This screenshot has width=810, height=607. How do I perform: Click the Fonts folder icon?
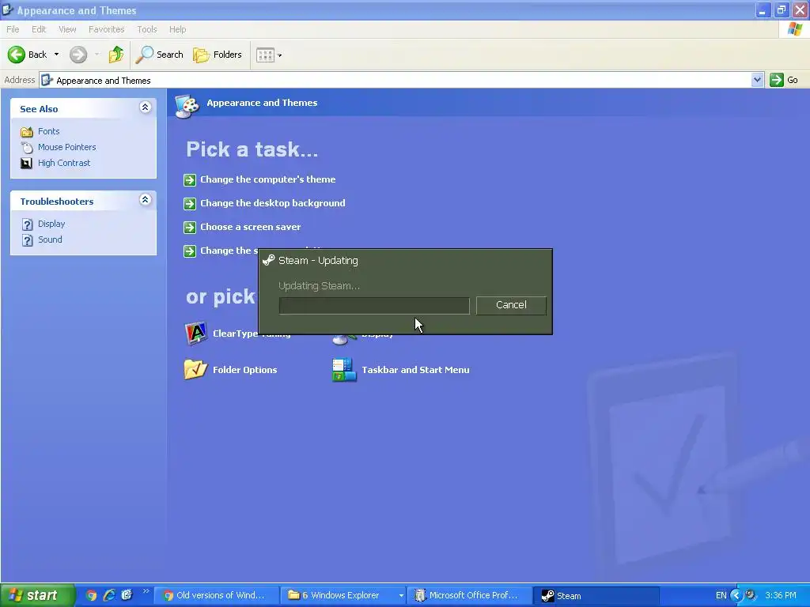tap(26, 132)
